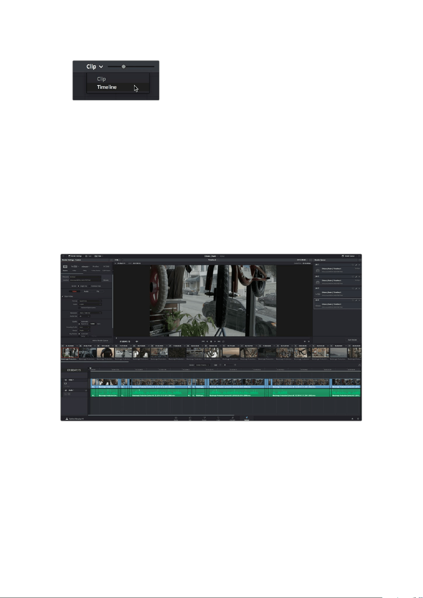Toggle the viewer audio mute speaker icon
423x598 pixels.
point(137,341)
